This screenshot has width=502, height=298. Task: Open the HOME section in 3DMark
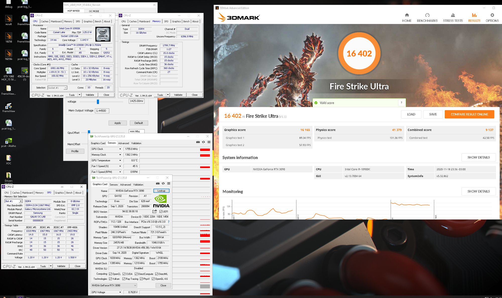click(407, 18)
